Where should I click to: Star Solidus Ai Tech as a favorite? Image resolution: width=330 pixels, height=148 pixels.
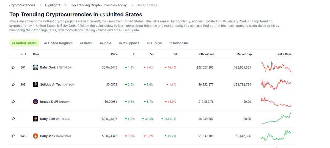point(13,85)
